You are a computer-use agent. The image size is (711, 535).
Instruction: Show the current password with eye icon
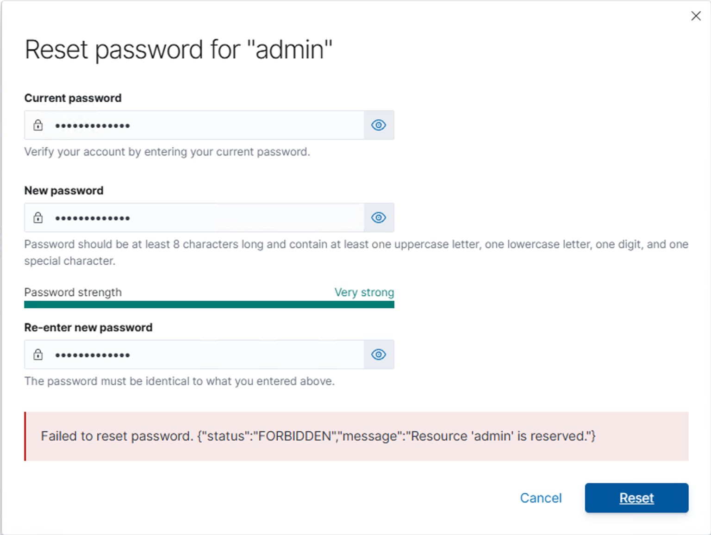coord(379,125)
